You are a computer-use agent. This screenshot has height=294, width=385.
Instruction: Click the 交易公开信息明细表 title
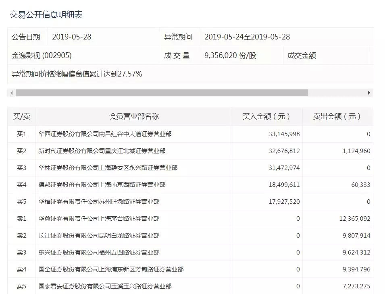coord(46,14)
